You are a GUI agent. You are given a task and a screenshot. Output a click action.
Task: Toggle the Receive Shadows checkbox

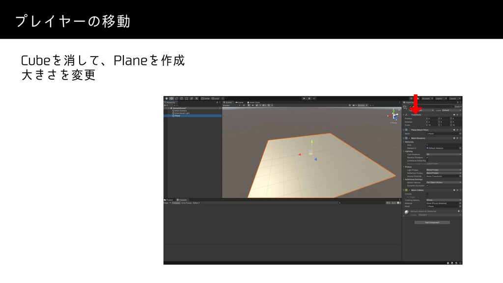coord(427,158)
